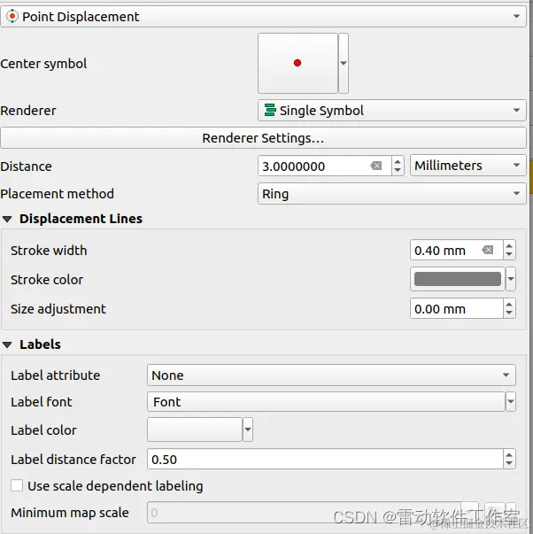
Task: Click the Label distance factor field 0.50
Action: tap(325, 459)
